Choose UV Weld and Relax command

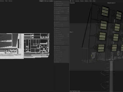[x=61, y=12]
